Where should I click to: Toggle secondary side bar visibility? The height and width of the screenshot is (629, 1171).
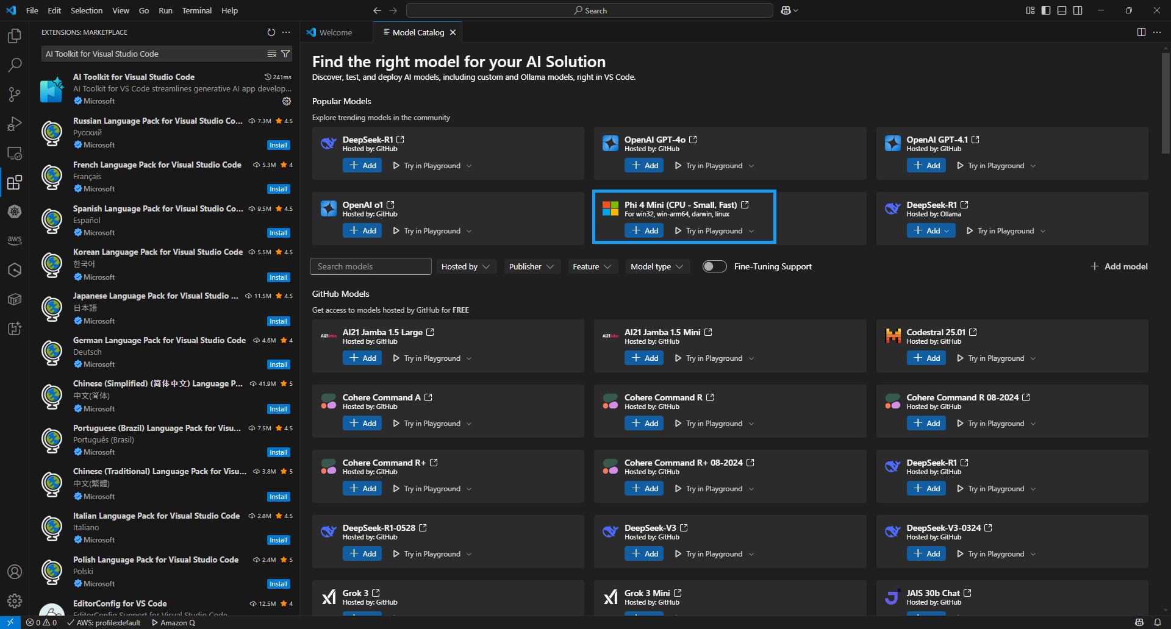(1078, 10)
